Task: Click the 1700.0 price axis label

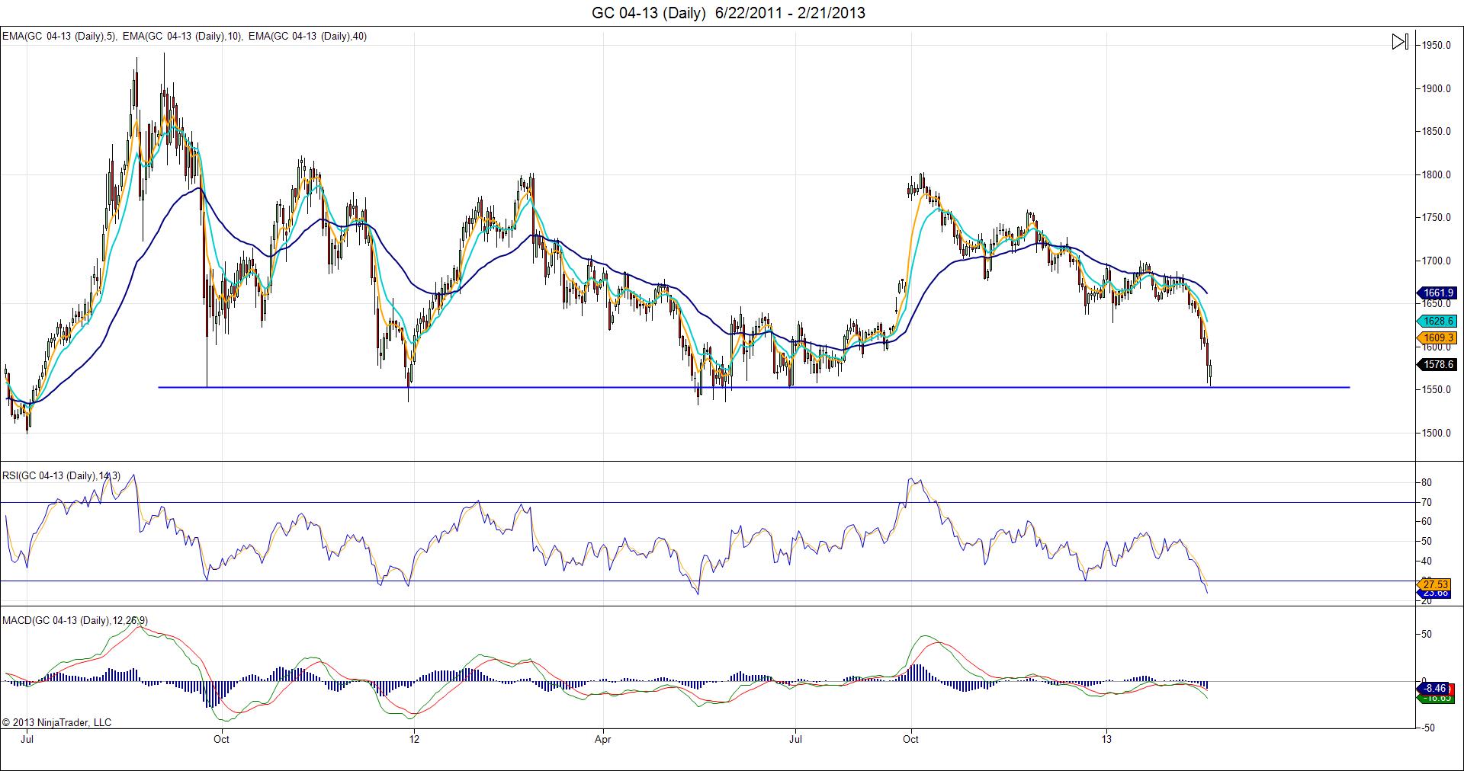Action: 1437,261
